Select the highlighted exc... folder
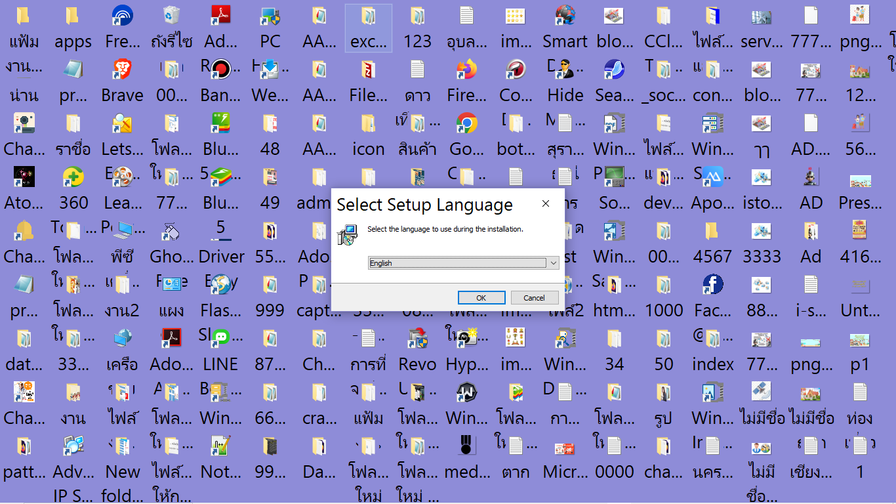The height and width of the screenshot is (504, 896). pyautogui.click(x=368, y=28)
